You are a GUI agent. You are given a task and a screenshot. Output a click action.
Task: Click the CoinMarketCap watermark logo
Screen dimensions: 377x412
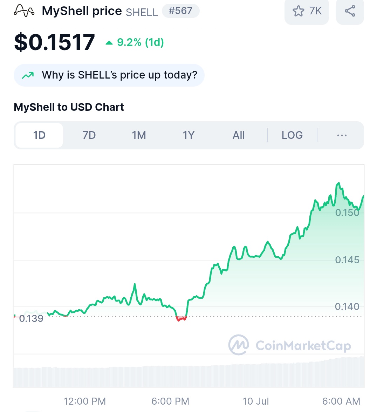pos(289,345)
